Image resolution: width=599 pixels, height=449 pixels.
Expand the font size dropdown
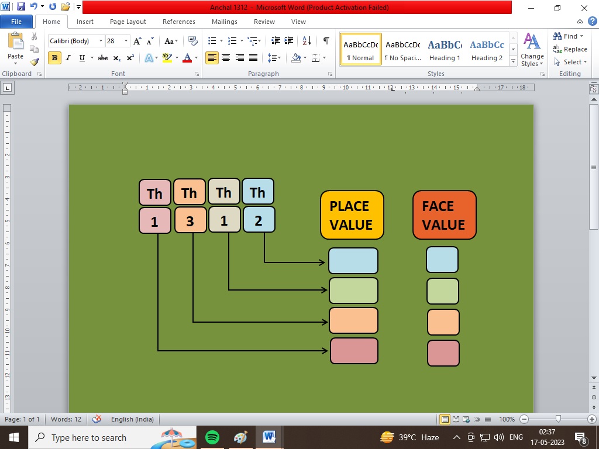coord(126,41)
